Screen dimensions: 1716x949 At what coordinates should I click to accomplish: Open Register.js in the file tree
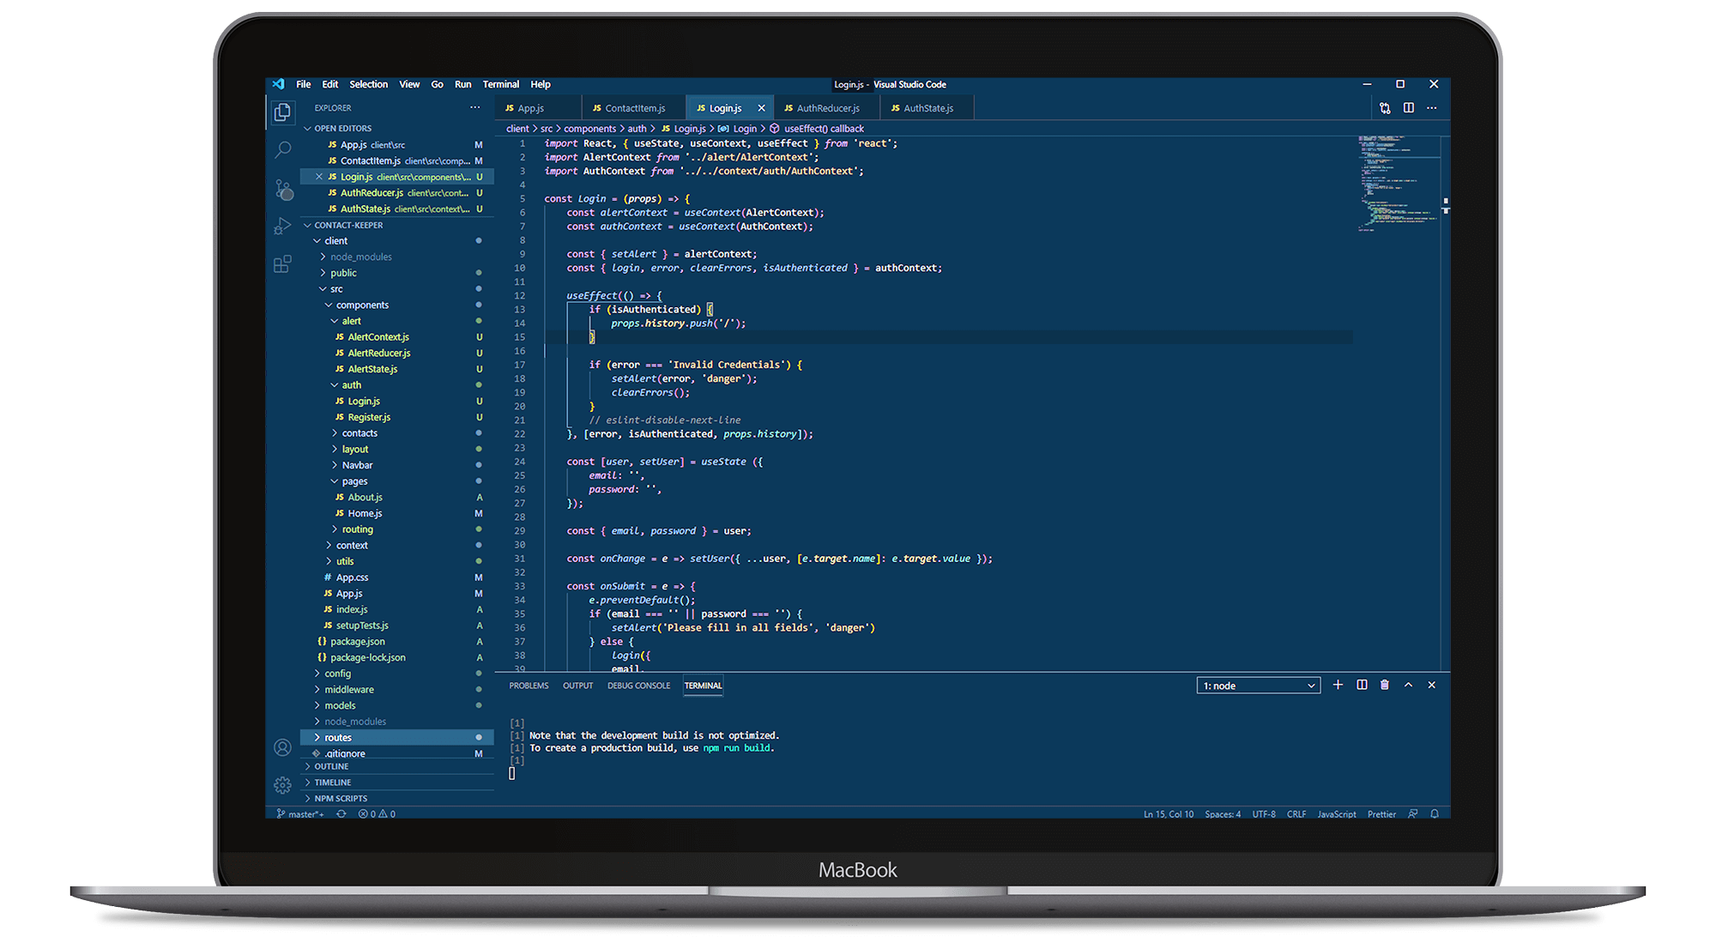click(x=396, y=418)
